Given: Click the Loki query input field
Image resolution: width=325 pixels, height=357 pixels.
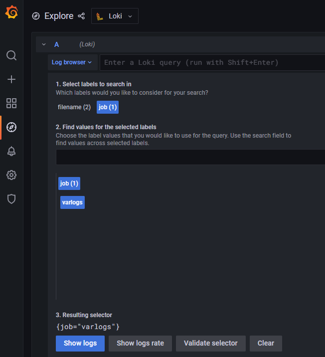Looking at the screenshot, I should (x=212, y=63).
